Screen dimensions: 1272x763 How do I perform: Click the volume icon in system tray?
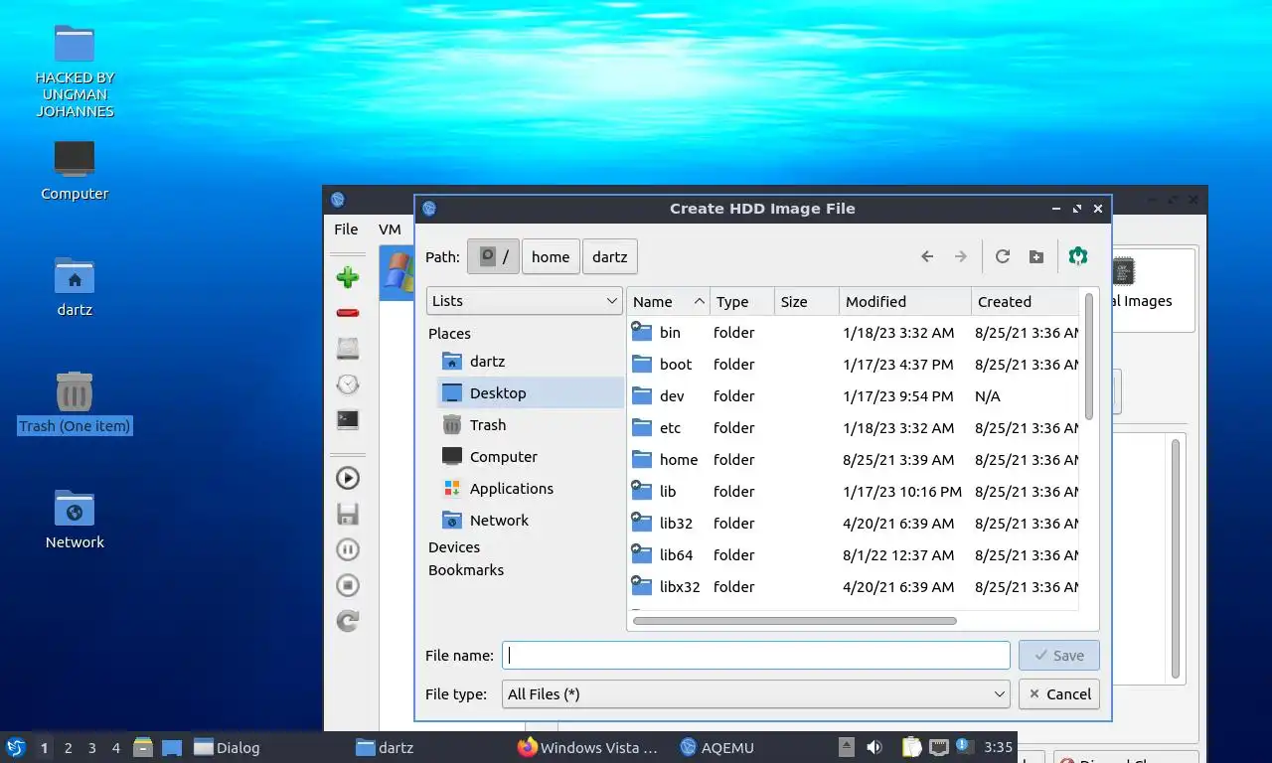tap(874, 747)
